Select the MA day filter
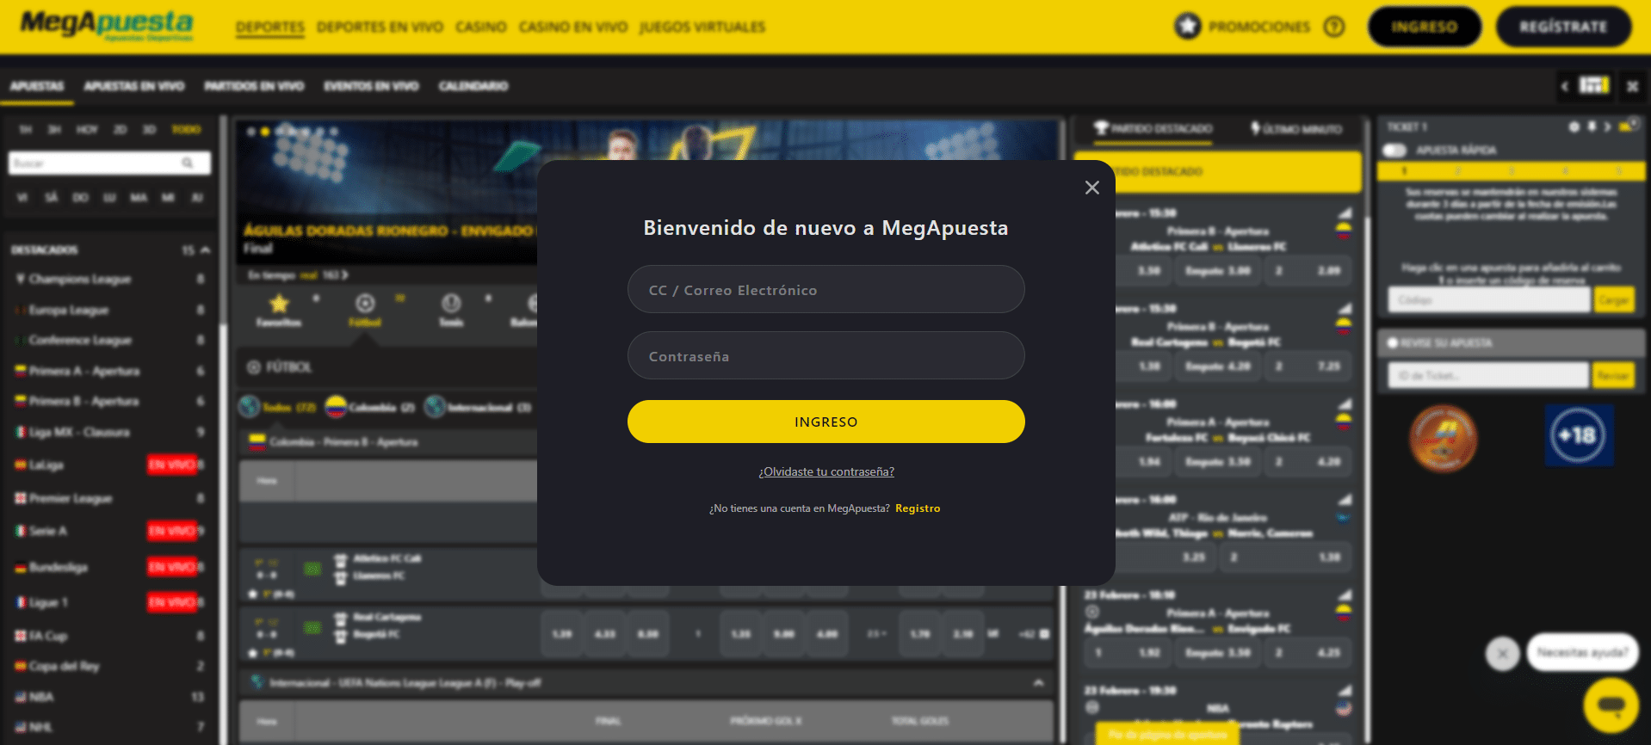The image size is (1651, 745). point(139,197)
